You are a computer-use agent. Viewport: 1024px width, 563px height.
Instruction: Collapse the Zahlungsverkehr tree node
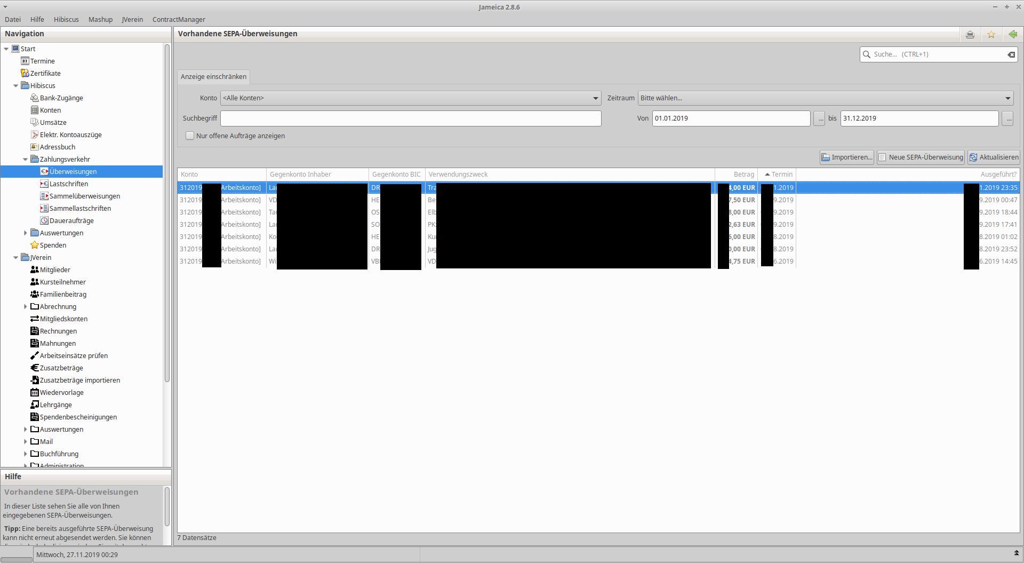(x=25, y=160)
